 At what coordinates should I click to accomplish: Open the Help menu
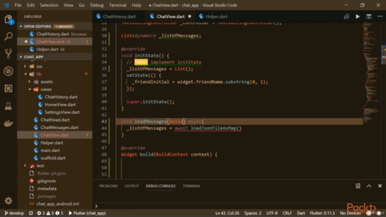(x=136, y=5)
